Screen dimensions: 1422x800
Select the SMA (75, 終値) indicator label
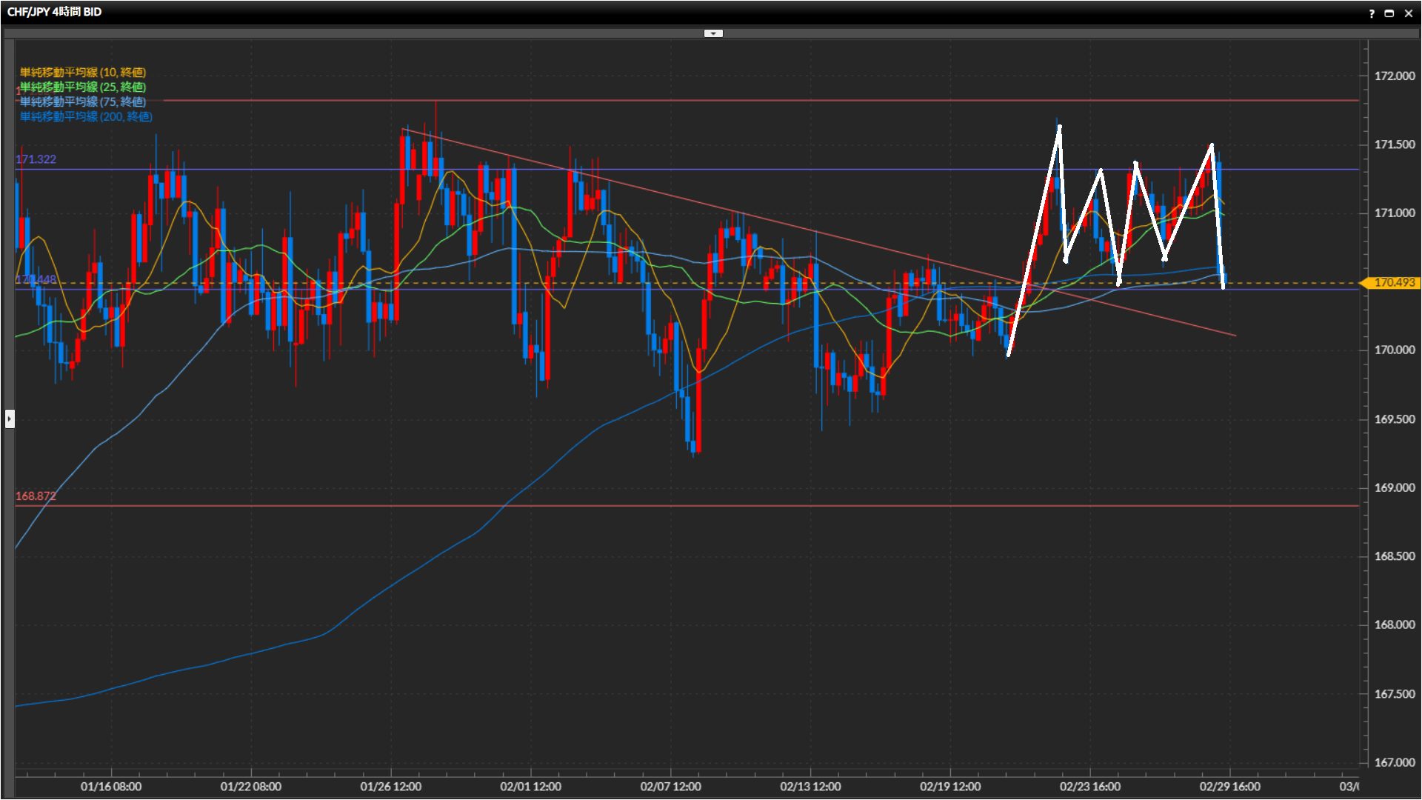82,101
